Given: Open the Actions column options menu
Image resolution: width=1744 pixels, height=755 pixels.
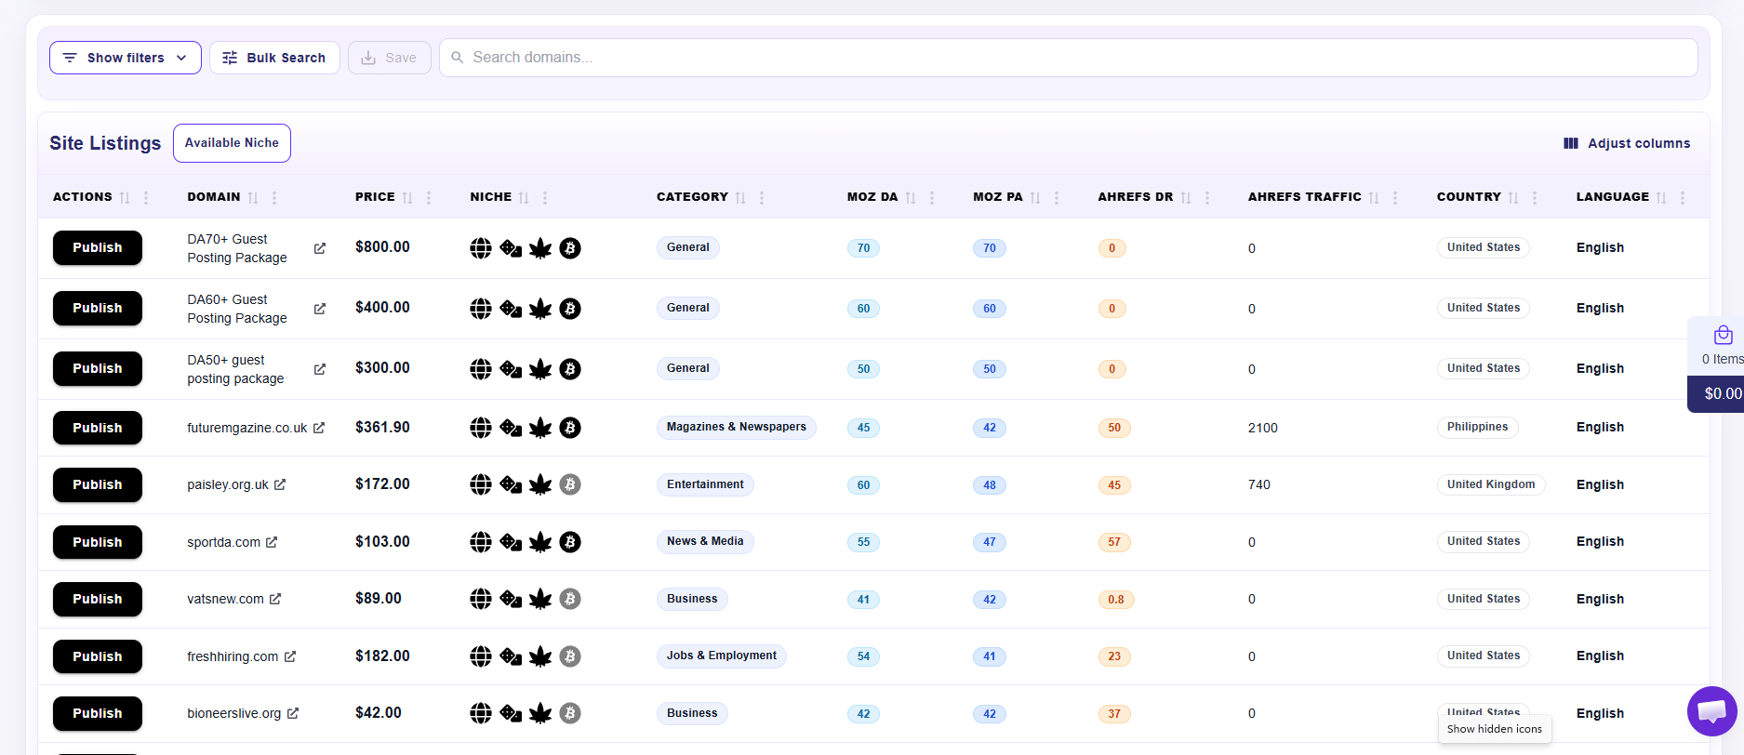Looking at the screenshot, I should pyautogui.click(x=146, y=198).
